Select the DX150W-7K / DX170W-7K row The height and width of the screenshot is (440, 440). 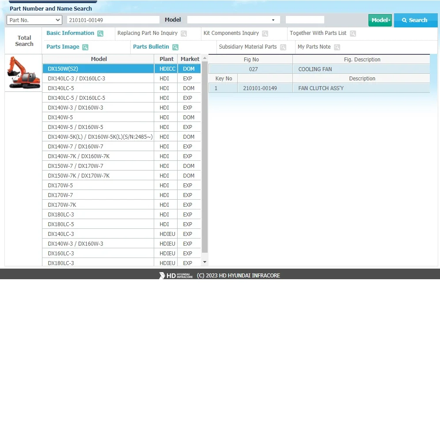pos(121,176)
